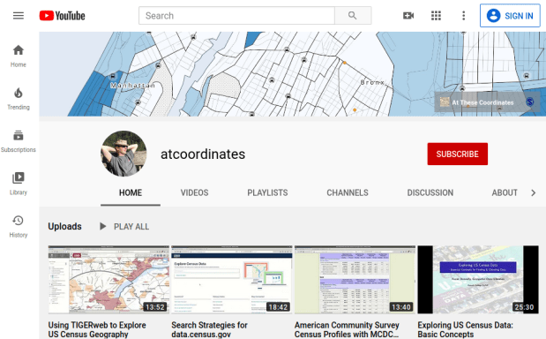Screen dimensions: 546x339
Task: Open History in the sidebar
Action: [19, 226]
